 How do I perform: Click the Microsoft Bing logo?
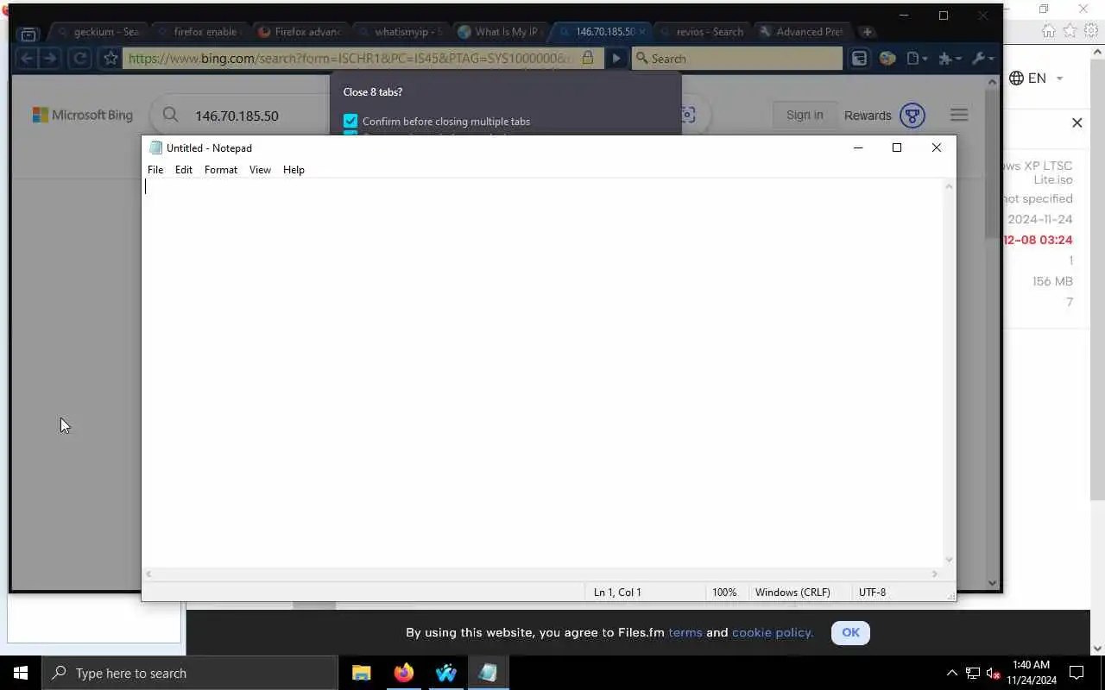(x=83, y=115)
